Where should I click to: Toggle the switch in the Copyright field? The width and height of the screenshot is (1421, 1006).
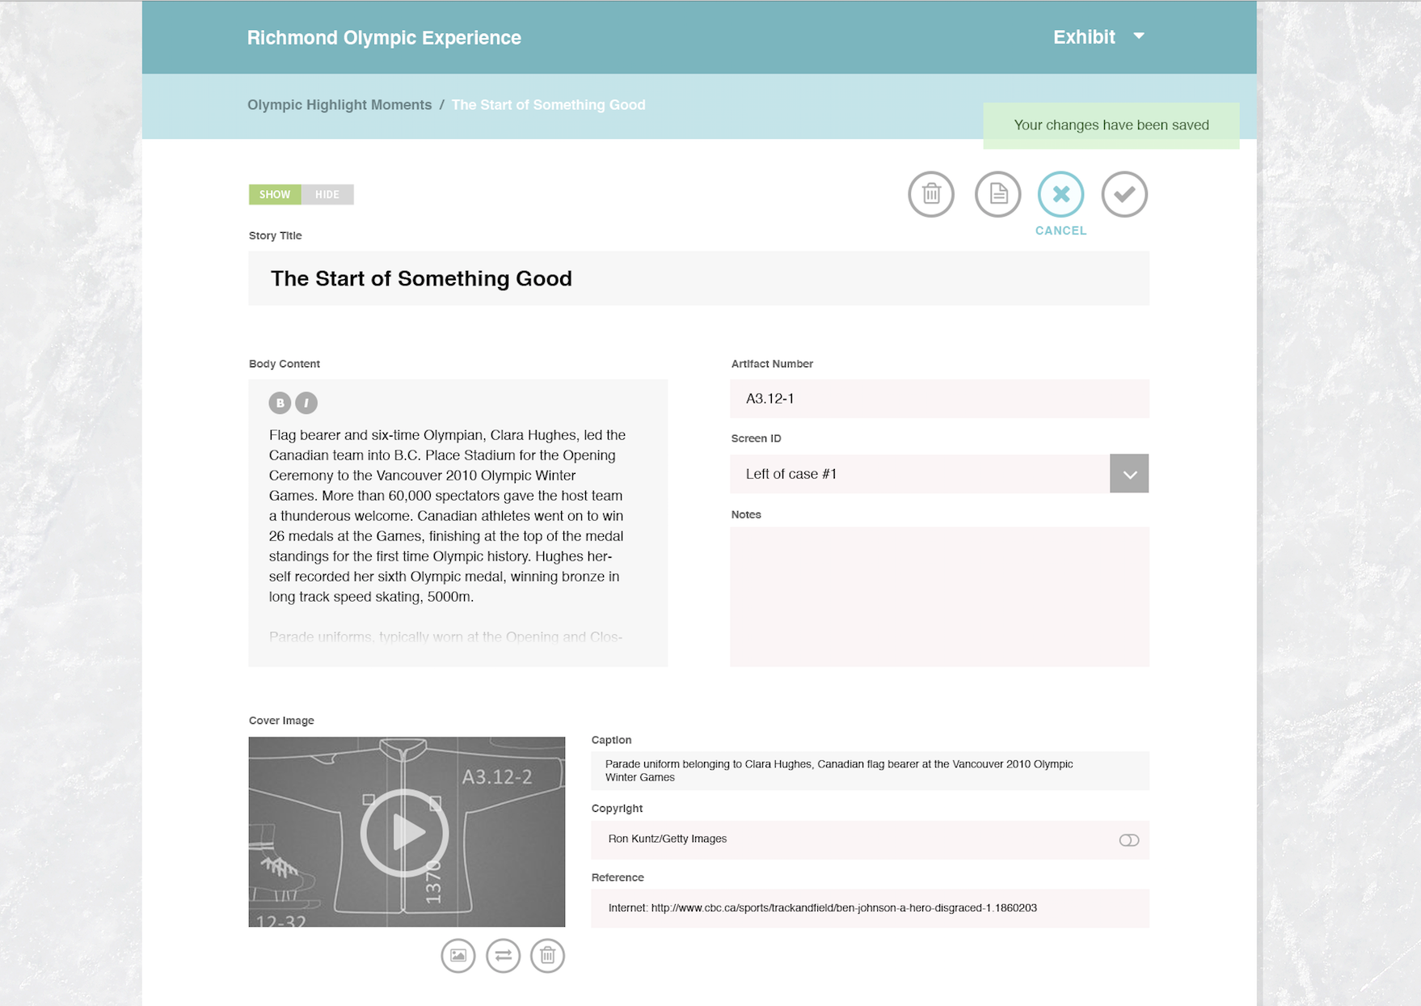pos(1129,840)
